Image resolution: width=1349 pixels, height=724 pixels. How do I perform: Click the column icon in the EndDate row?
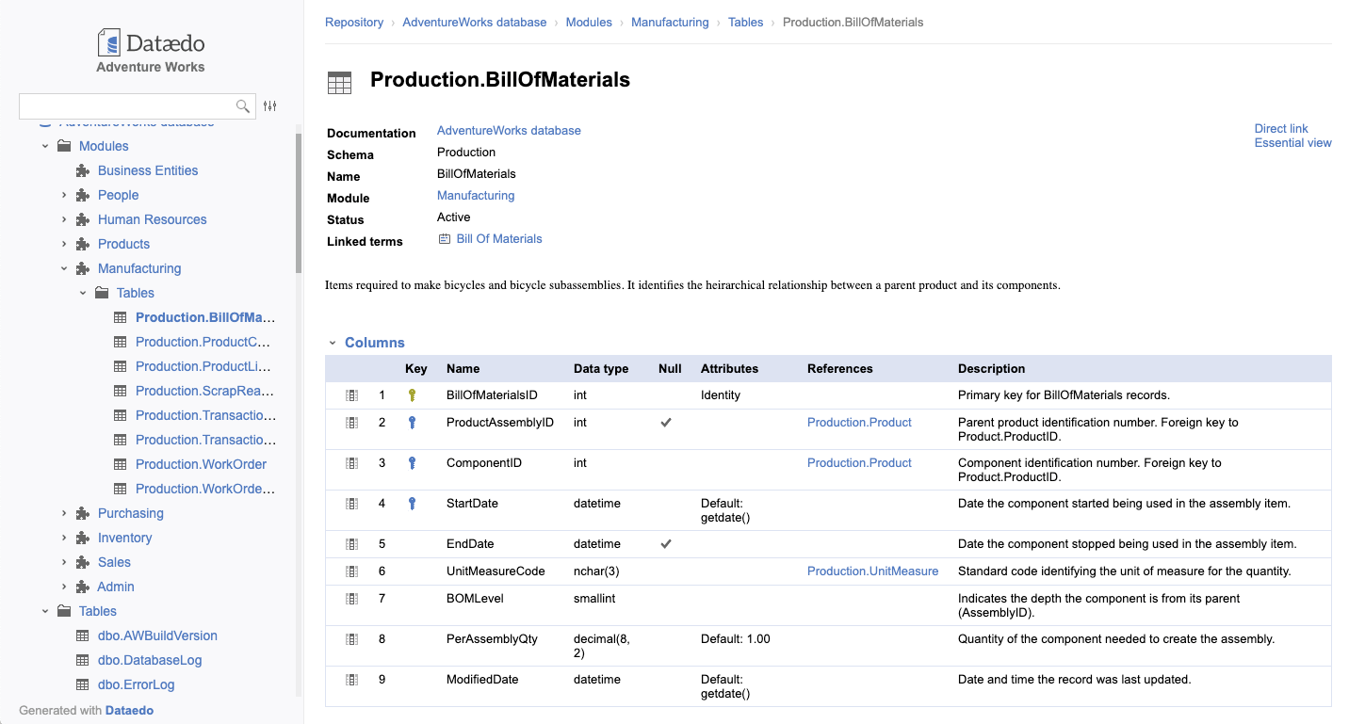(x=352, y=544)
